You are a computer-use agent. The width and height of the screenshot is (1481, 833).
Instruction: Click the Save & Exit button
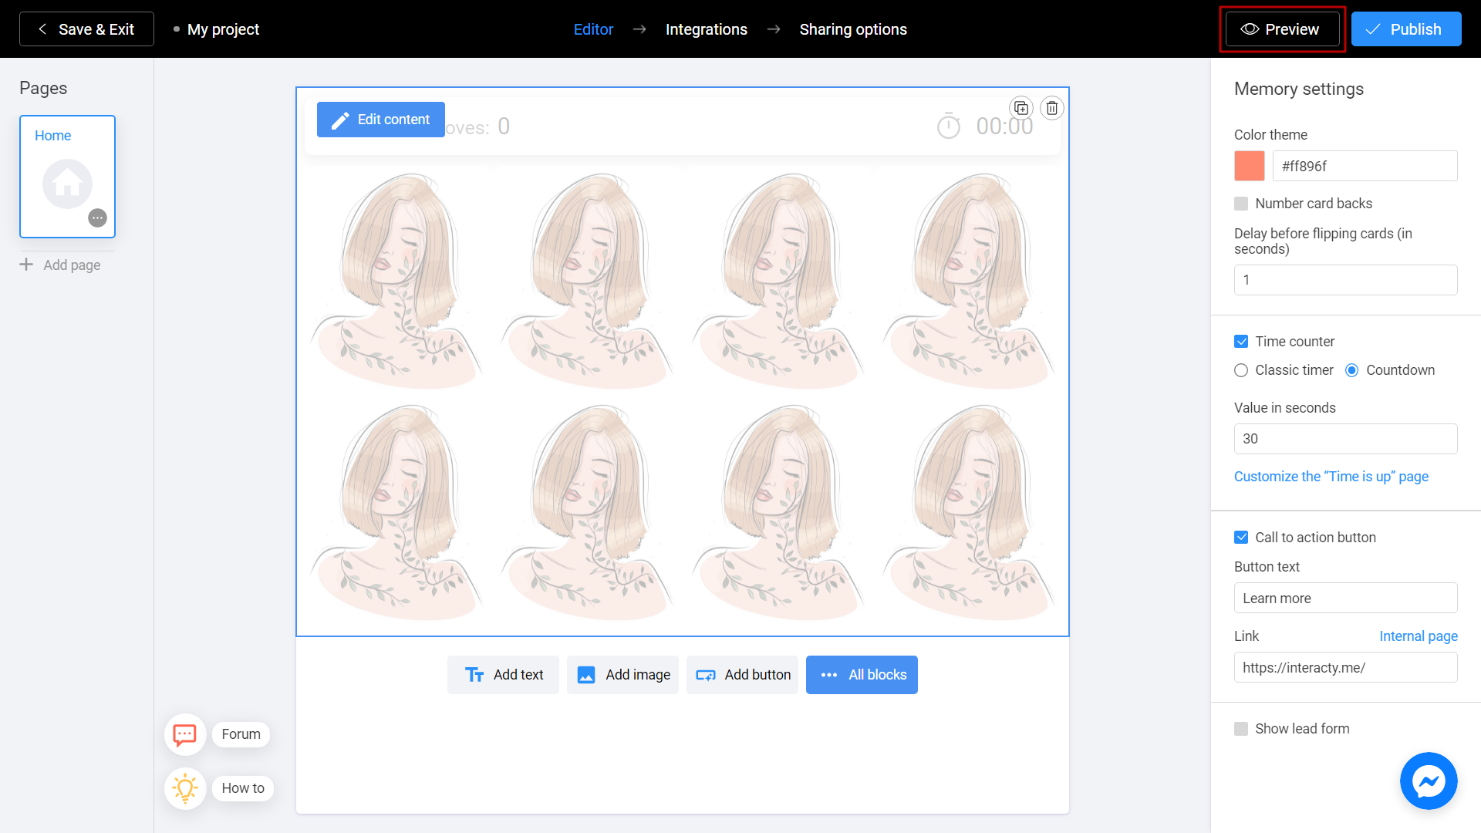(87, 29)
